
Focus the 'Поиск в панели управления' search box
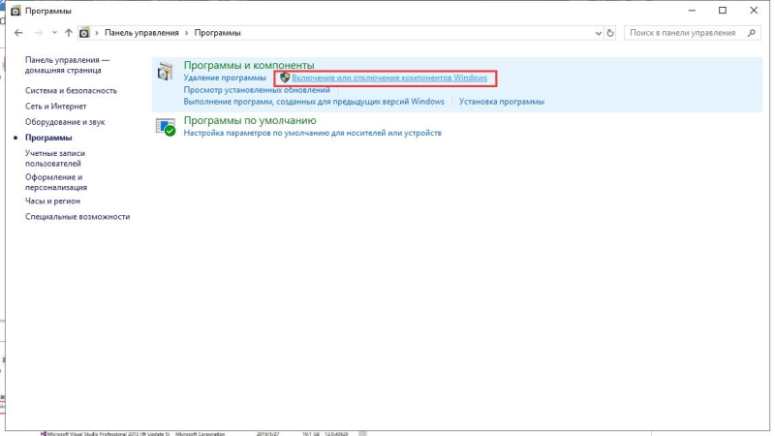(x=692, y=33)
